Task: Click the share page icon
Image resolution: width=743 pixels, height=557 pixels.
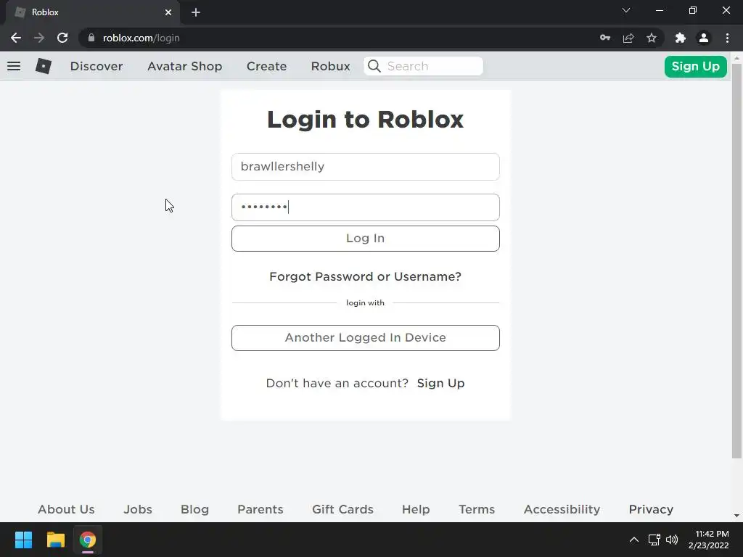Action: click(x=628, y=38)
